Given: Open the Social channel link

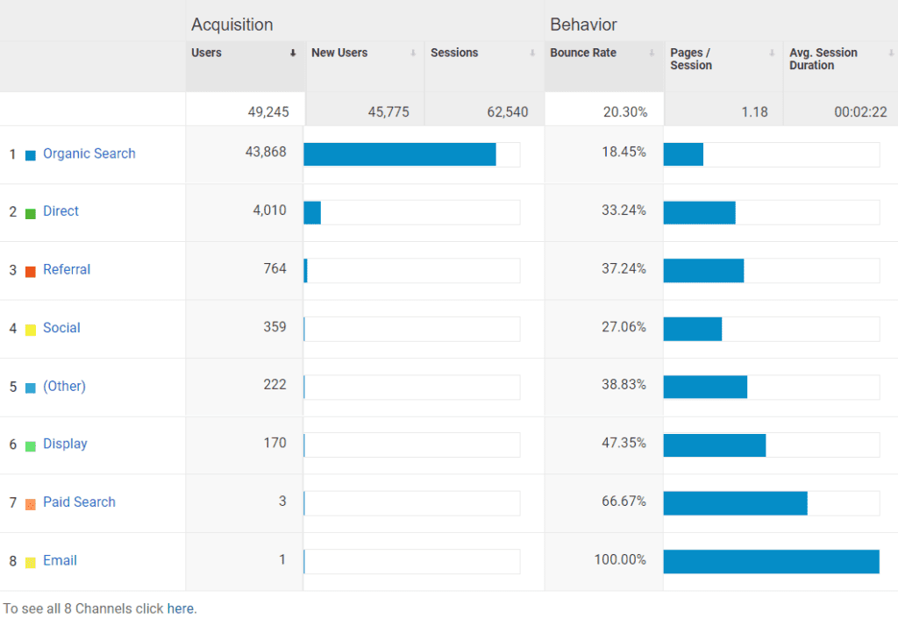Looking at the screenshot, I should pyautogui.click(x=61, y=328).
